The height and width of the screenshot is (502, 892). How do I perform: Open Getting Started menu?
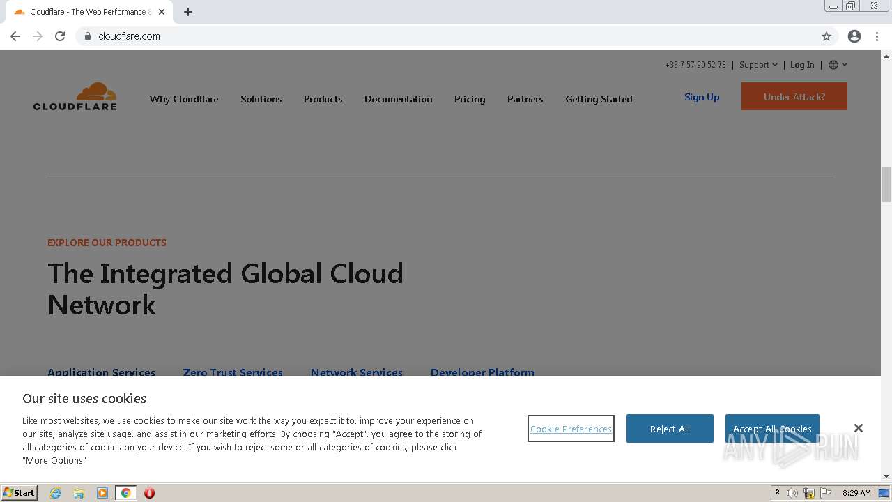[599, 99]
